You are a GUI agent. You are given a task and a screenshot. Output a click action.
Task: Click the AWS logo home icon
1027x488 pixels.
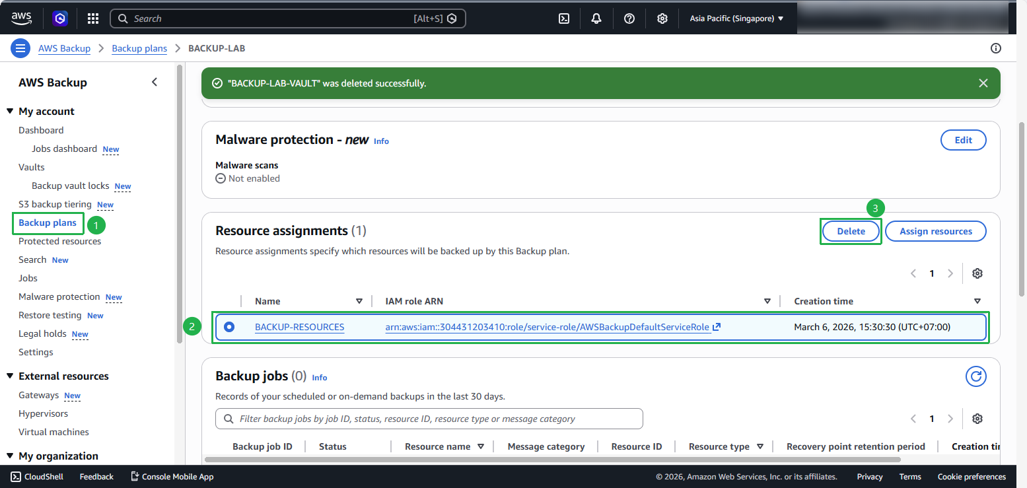22,18
